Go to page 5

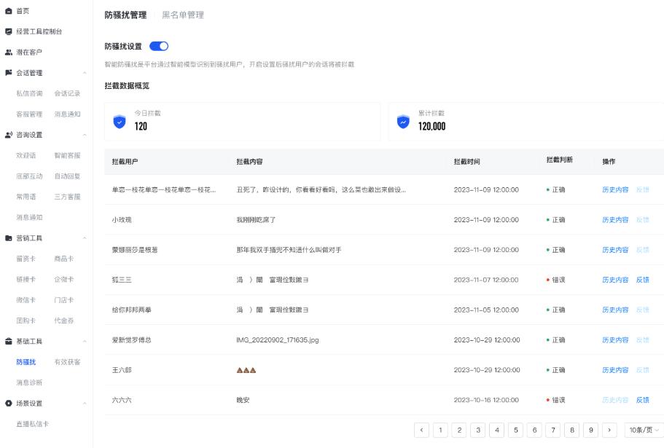coord(515,431)
